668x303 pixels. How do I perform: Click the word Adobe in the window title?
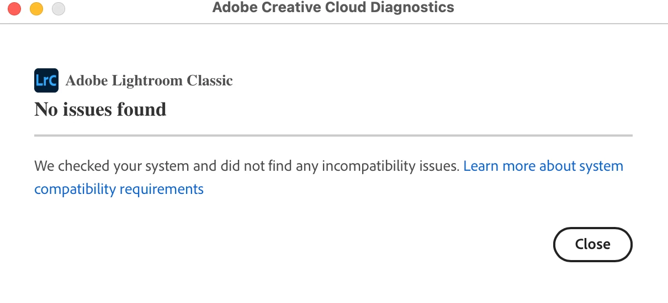pyautogui.click(x=231, y=8)
